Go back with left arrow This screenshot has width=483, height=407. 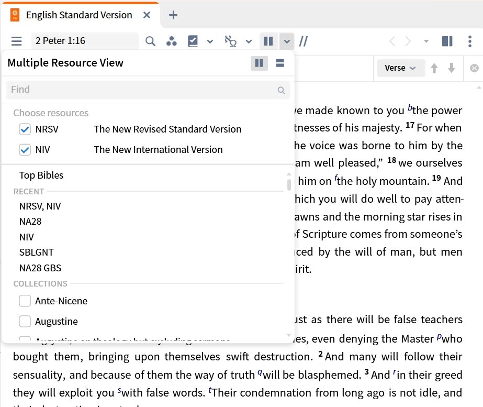click(392, 41)
